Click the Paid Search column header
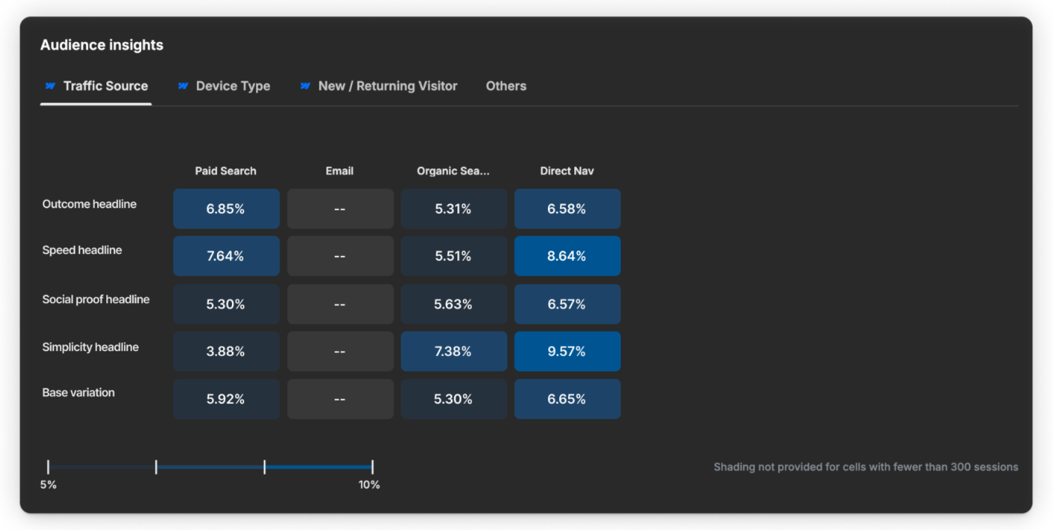Screen dimensions: 1053x530 point(225,171)
